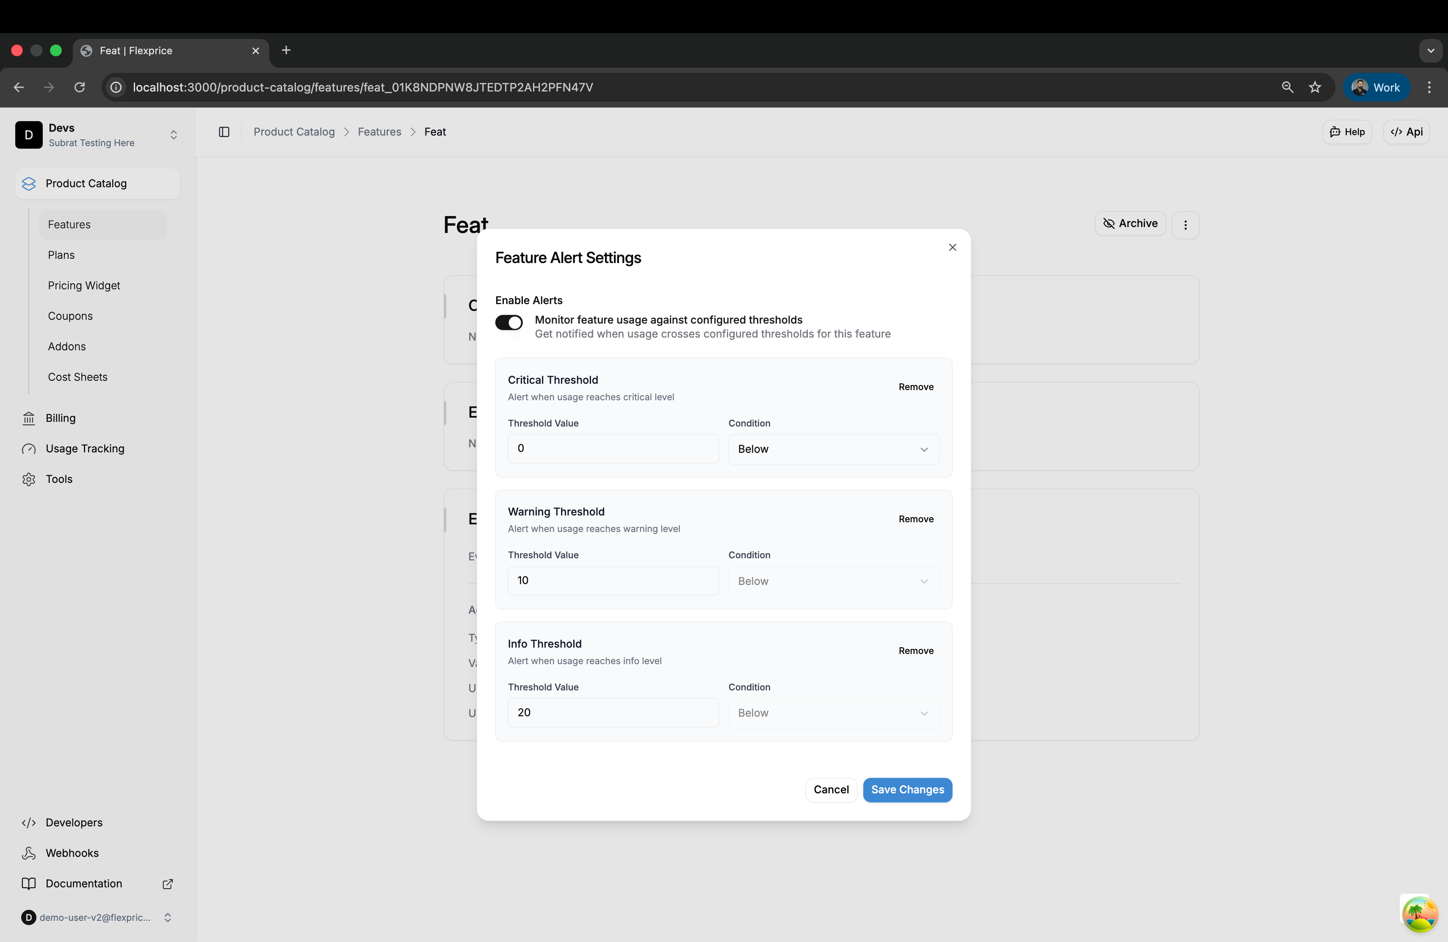Click the Product Catalog layers icon
This screenshot has height=942, width=1448.
(x=29, y=184)
